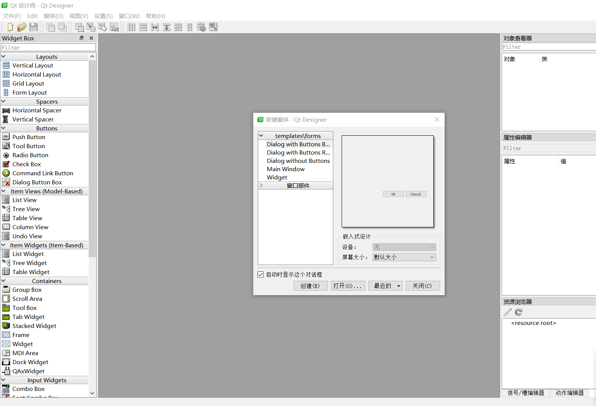The height and width of the screenshot is (406, 596).
Task: Switch to the 动作编辑器 tab
Action: click(570, 393)
